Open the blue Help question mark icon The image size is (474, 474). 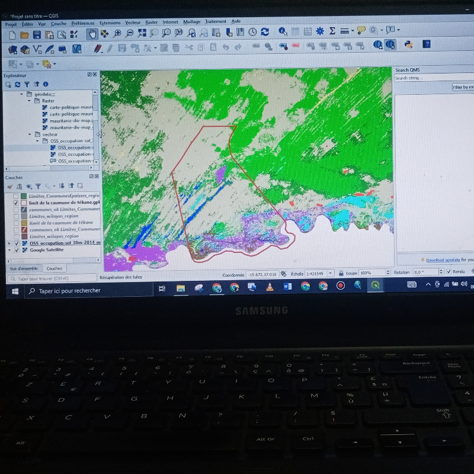click(426, 44)
